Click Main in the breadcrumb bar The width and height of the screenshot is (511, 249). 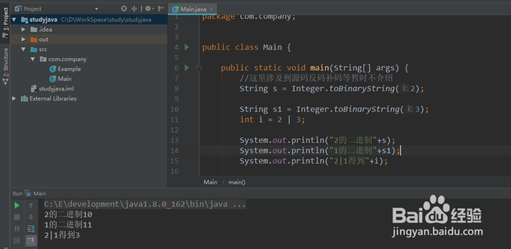pyautogui.click(x=210, y=182)
